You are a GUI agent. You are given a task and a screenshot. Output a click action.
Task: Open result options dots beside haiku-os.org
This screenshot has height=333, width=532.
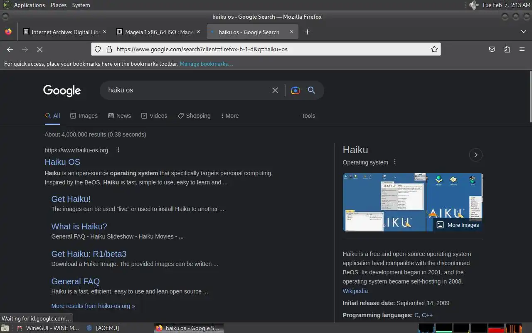click(x=118, y=150)
